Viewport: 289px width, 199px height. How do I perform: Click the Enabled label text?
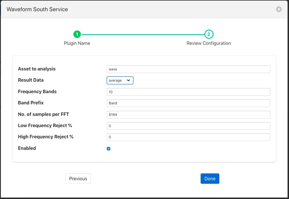(27, 148)
